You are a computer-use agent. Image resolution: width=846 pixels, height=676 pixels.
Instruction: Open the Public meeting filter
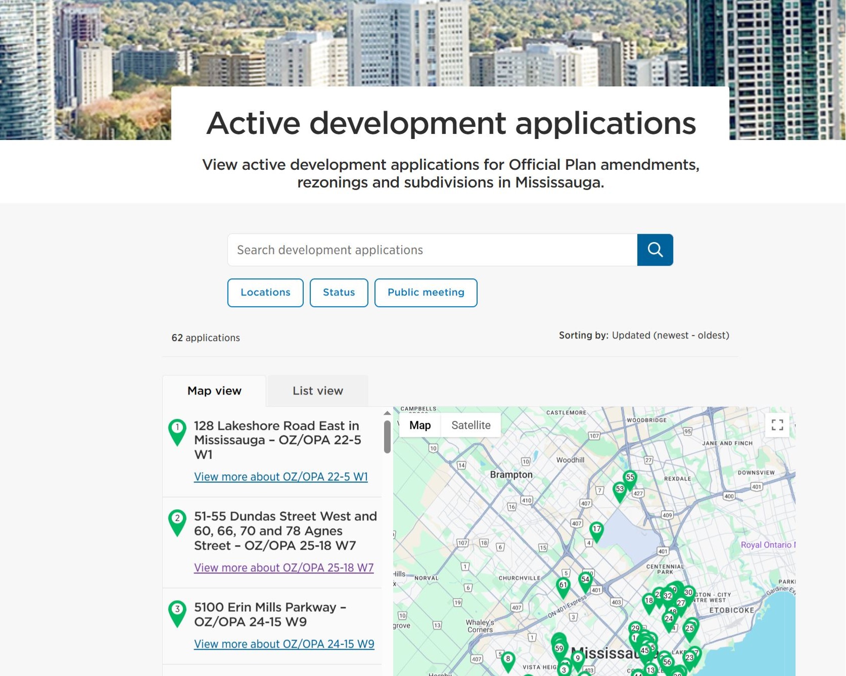426,293
